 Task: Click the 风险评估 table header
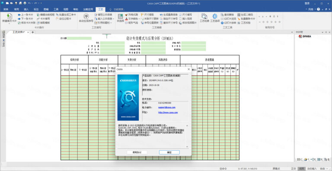pyautogui.click(x=163, y=60)
